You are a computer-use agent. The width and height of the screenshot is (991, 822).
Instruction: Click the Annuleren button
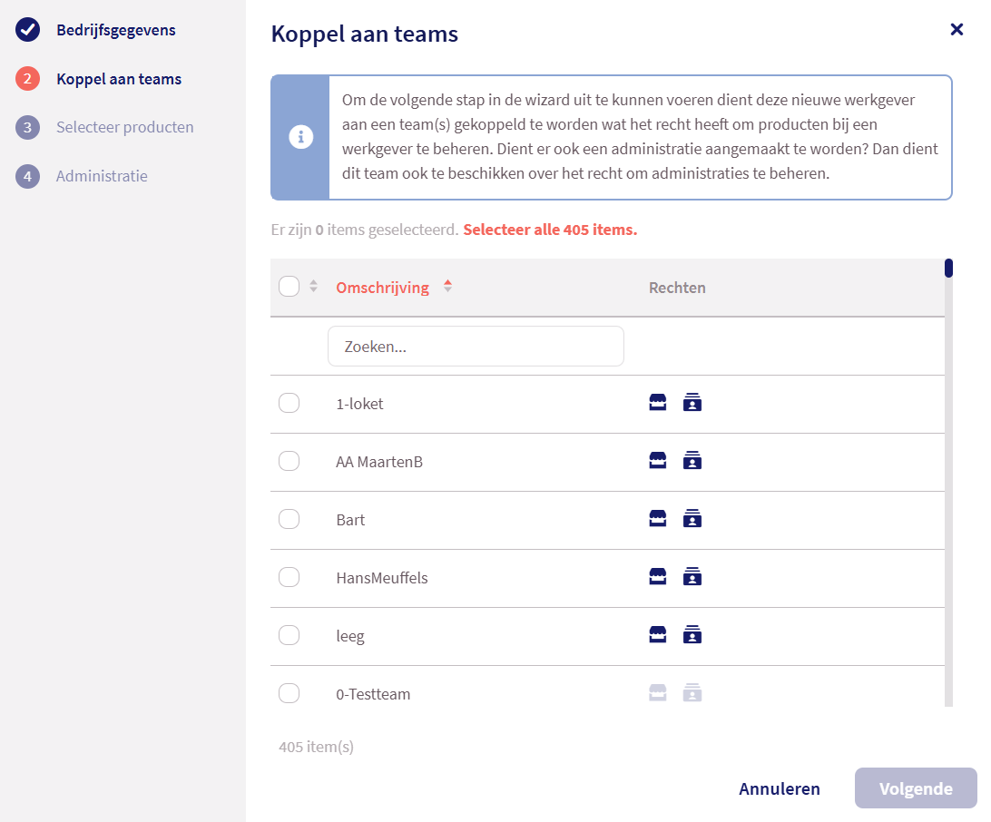[x=779, y=788]
